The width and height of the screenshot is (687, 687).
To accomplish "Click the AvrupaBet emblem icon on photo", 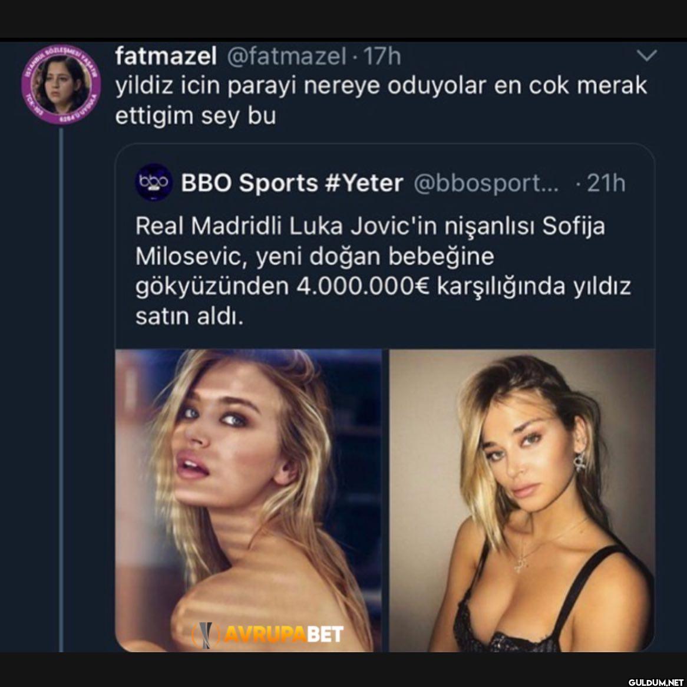I will click(206, 633).
